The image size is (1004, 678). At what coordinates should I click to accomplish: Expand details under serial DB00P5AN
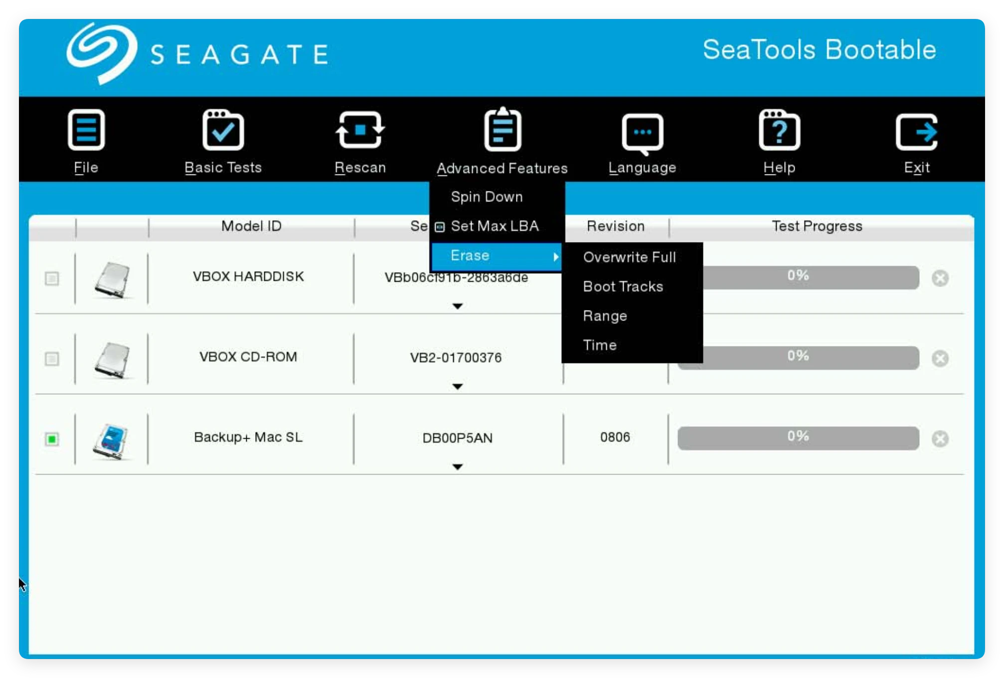457,466
